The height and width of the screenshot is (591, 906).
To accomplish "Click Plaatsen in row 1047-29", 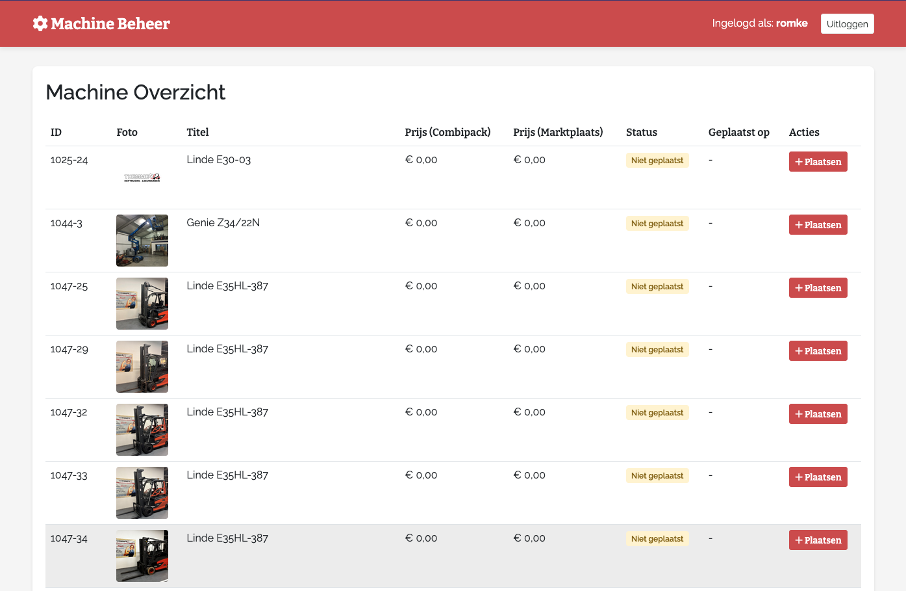I will coord(818,351).
